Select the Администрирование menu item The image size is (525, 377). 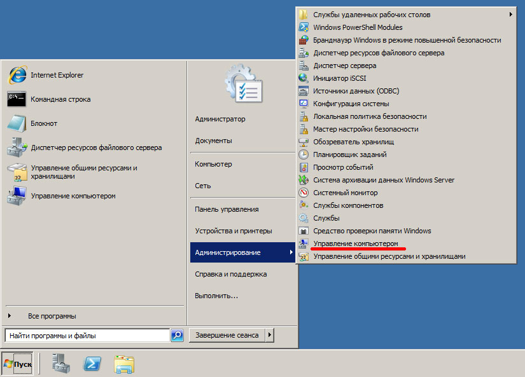242,252
